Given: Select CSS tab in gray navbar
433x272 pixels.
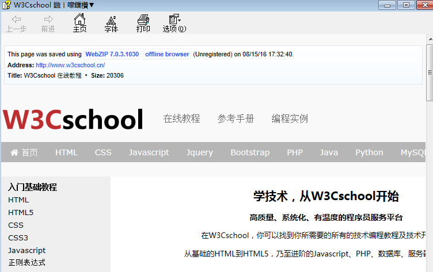Looking at the screenshot, I should click(103, 152).
